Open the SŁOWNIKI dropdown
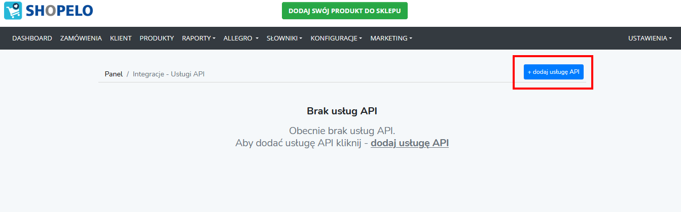Viewport: 681px width, 212px height. tap(284, 38)
